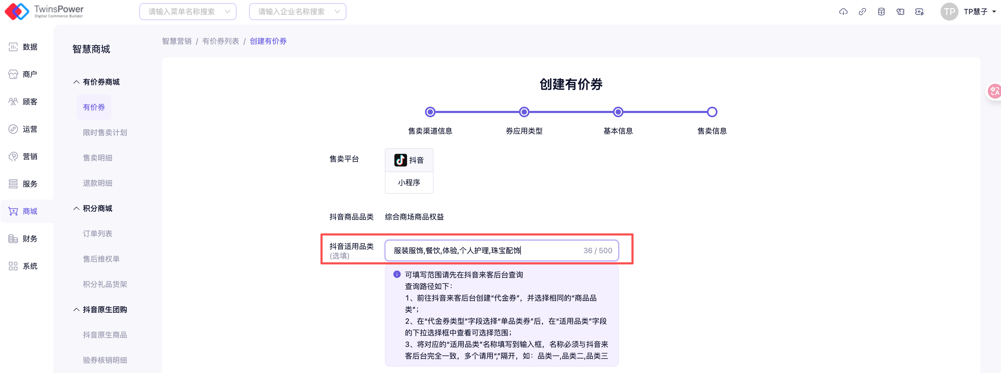Click the chain link icon in header
1001x373 pixels.
click(862, 12)
